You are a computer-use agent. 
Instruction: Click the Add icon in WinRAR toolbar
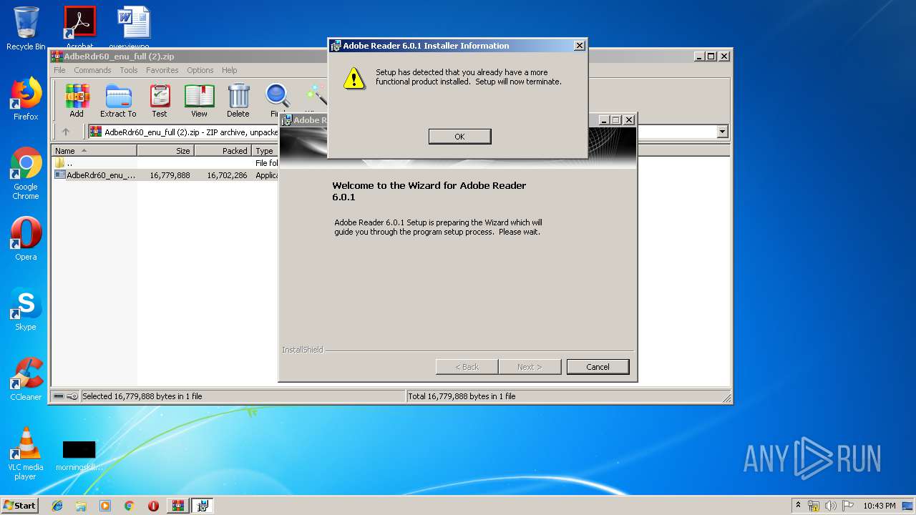click(77, 101)
